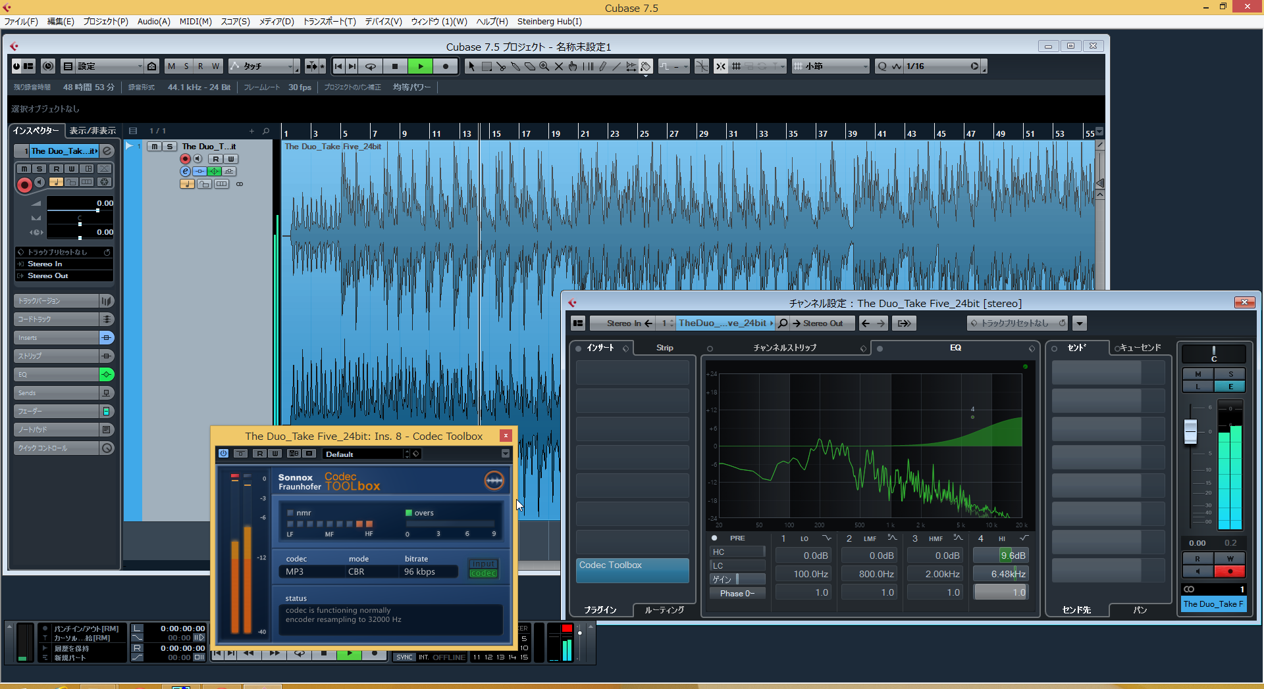Select the Play hand tool
The image size is (1264, 689).
pos(573,66)
